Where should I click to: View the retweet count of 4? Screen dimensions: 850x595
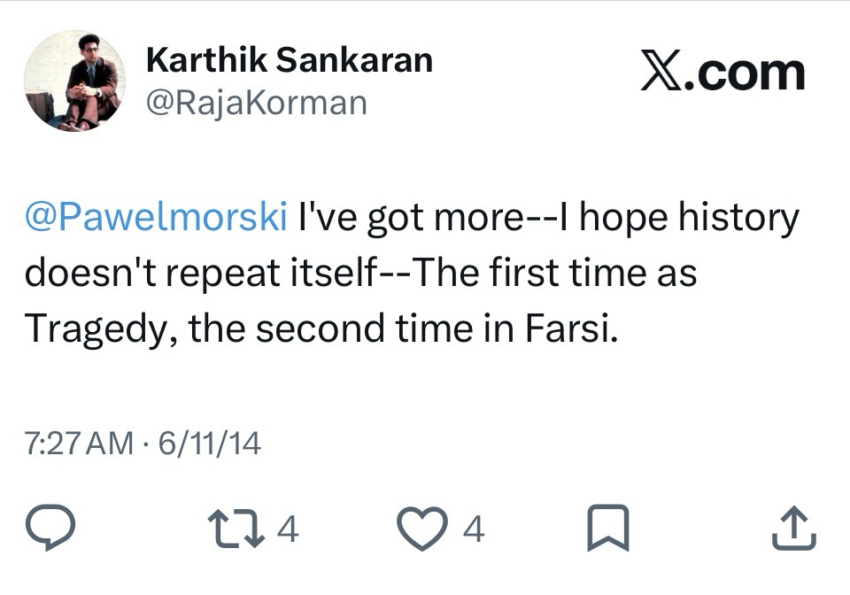tap(288, 529)
